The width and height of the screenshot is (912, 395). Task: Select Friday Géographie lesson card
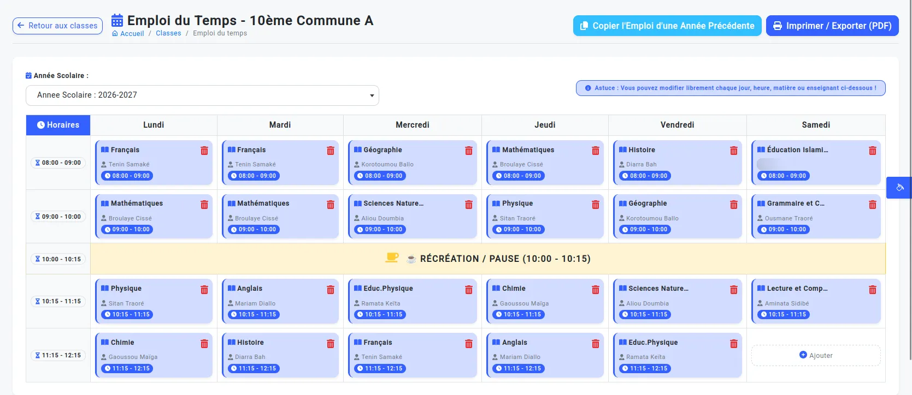(678, 217)
